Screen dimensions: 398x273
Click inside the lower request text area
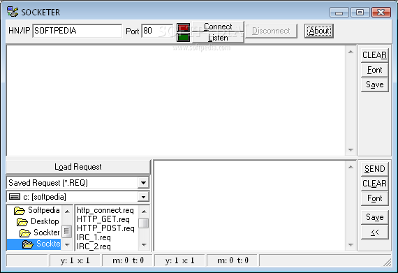click(250, 206)
